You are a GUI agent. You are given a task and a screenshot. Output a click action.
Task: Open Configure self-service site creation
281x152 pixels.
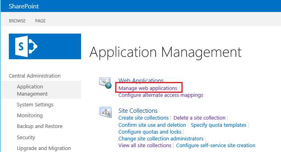pos(216,145)
